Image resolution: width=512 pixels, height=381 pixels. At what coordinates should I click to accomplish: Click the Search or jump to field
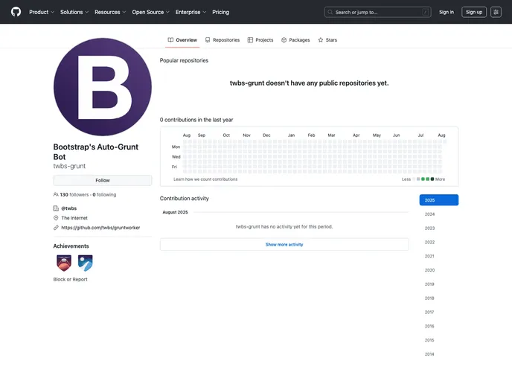(x=377, y=12)
